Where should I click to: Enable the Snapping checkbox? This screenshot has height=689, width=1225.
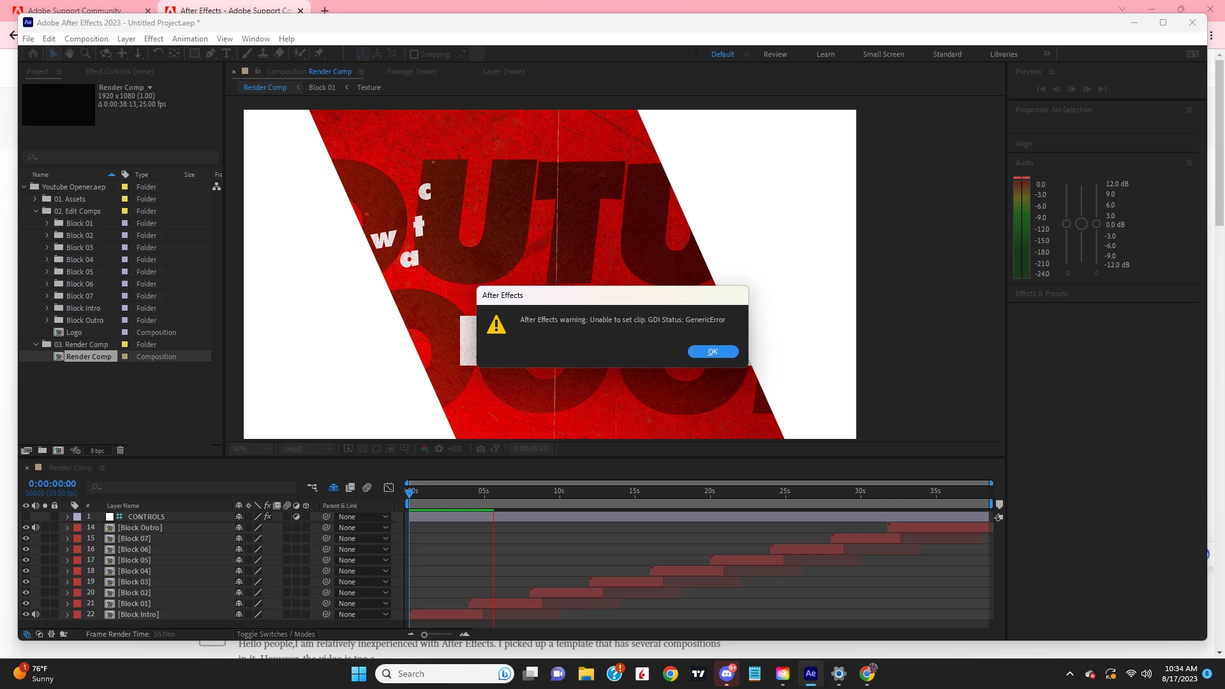(414, 55)
